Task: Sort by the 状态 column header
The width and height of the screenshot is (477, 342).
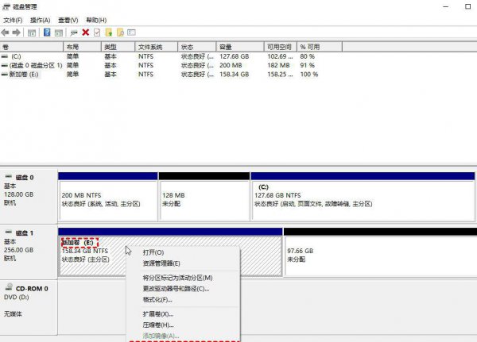Action: click(x=197, y=47)
